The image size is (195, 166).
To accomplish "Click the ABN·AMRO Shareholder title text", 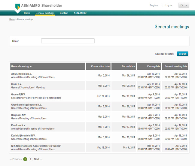I will pyautogui.click(x=42, y=5).
